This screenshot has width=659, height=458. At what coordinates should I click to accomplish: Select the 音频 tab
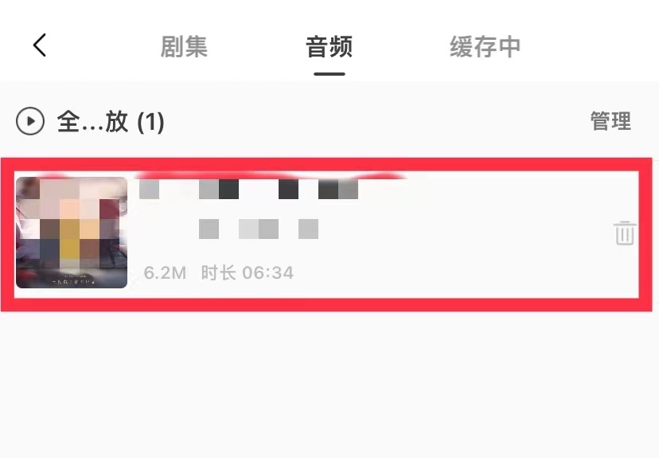(329, 46)
